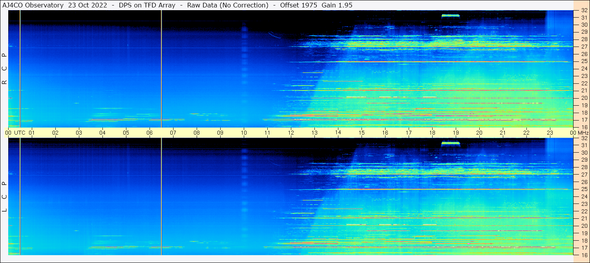This screenshot has width=590, height=263.
Task: Select hour 07 on the time axis
Action: (173, 133)
